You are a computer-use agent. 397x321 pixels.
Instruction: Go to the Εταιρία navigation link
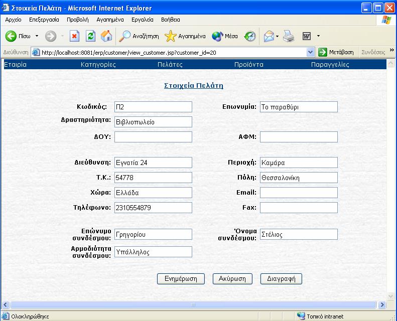point(16,65)
